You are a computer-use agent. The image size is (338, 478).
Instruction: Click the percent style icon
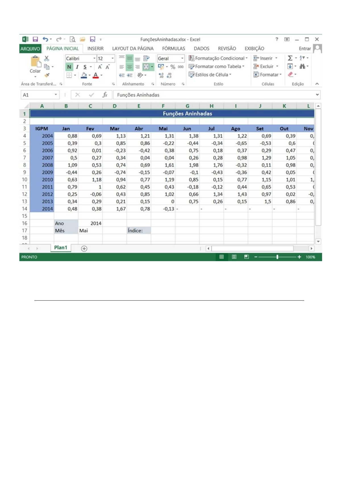(173, 67)
